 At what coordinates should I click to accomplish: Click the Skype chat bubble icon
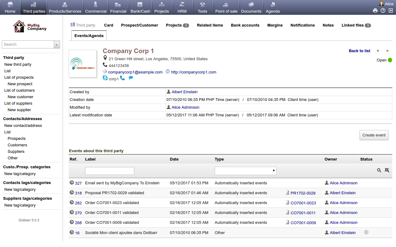131,78
